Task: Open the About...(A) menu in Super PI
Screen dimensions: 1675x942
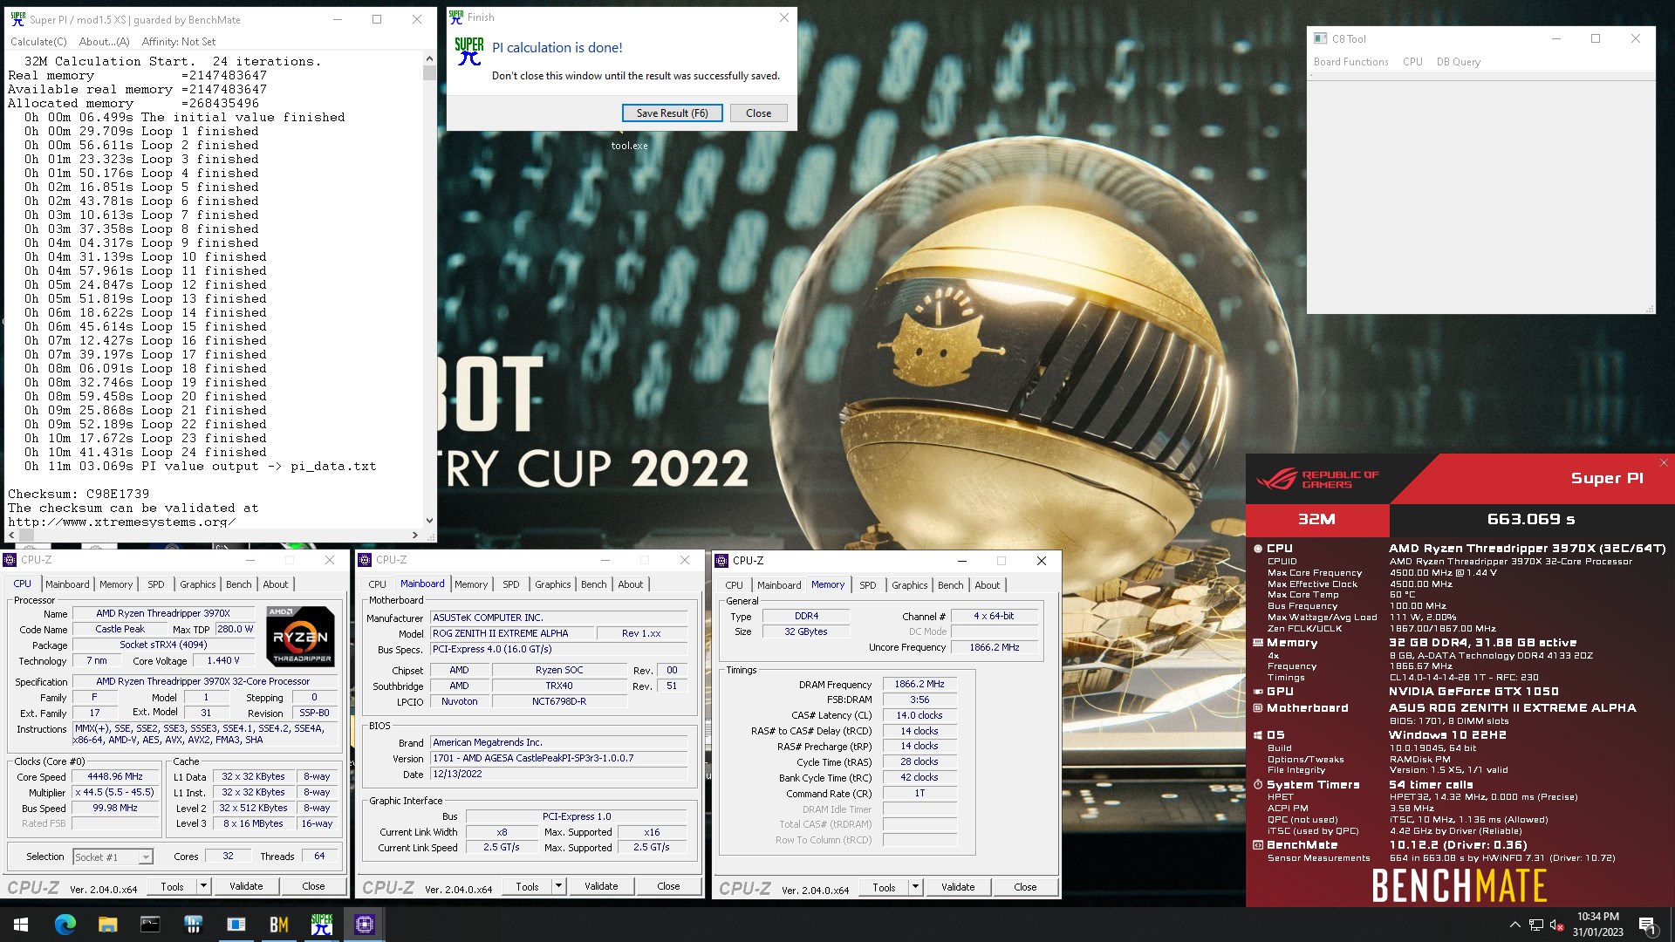Action: click(104, 42)
